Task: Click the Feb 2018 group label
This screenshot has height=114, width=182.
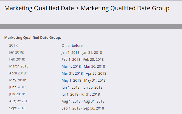Action: (x=17, y=59)
